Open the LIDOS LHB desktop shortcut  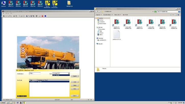click(x=33, y=4)
